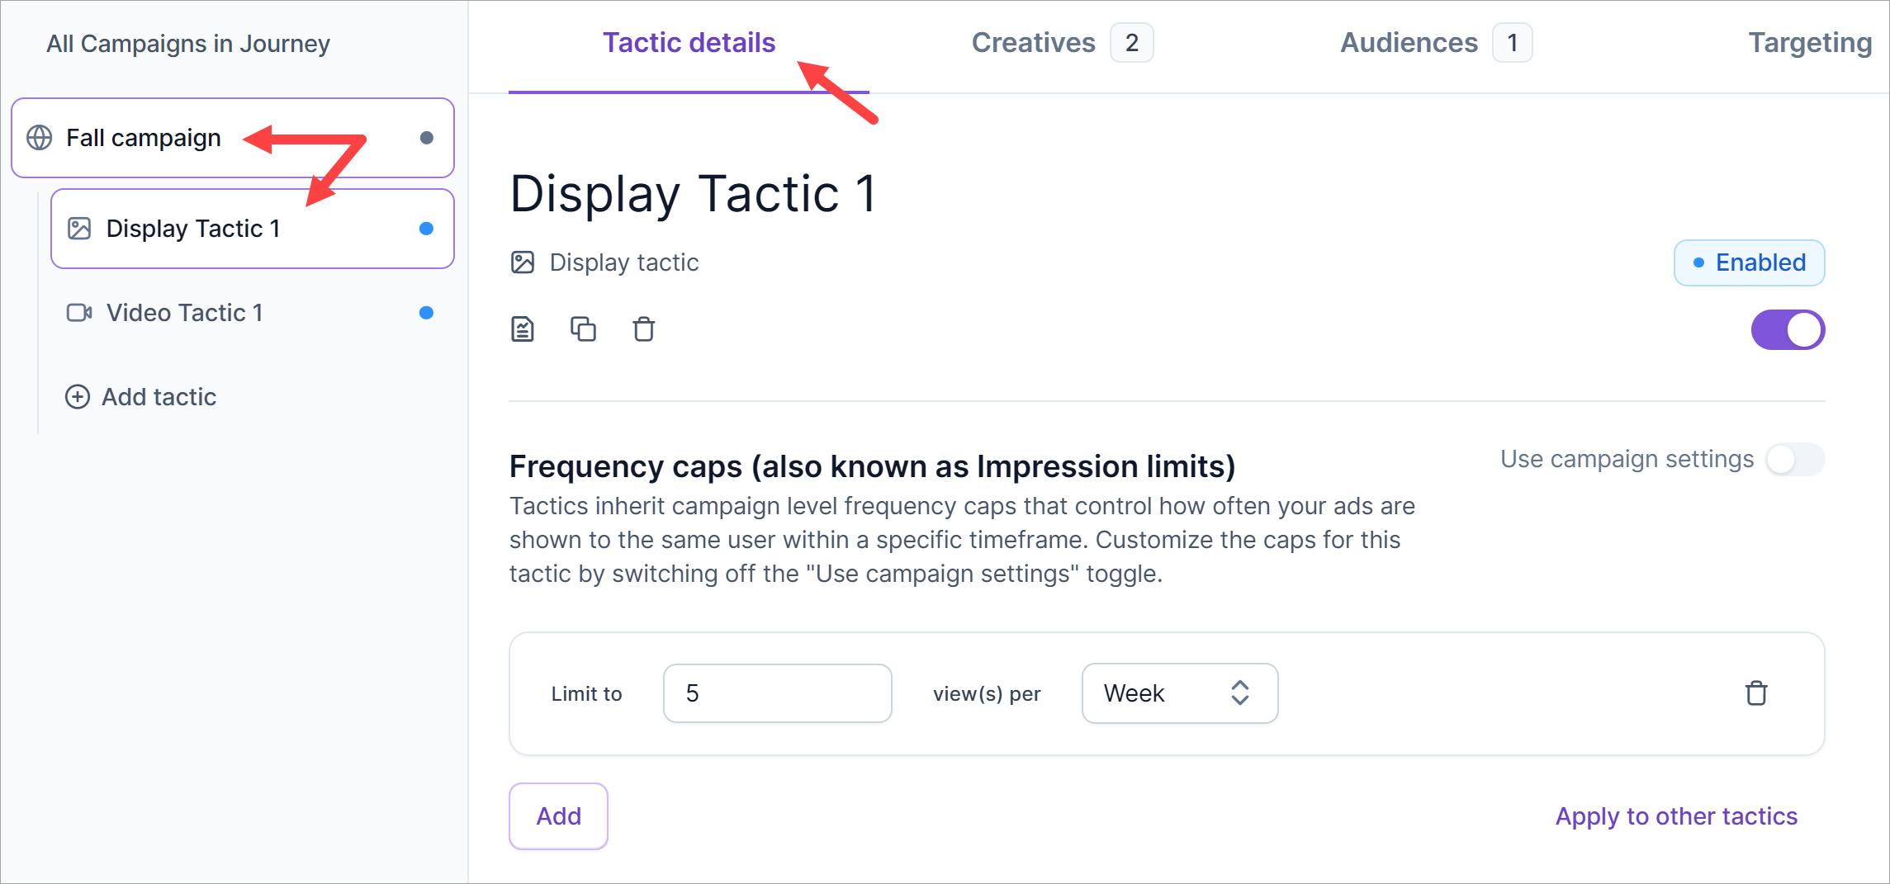Click the duplicate tactic icon

coord(583,329)
